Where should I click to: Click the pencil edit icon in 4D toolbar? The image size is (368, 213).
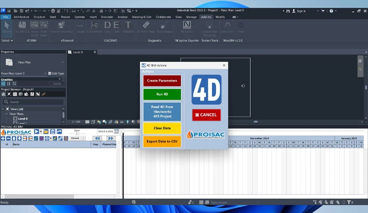(55, 138)
